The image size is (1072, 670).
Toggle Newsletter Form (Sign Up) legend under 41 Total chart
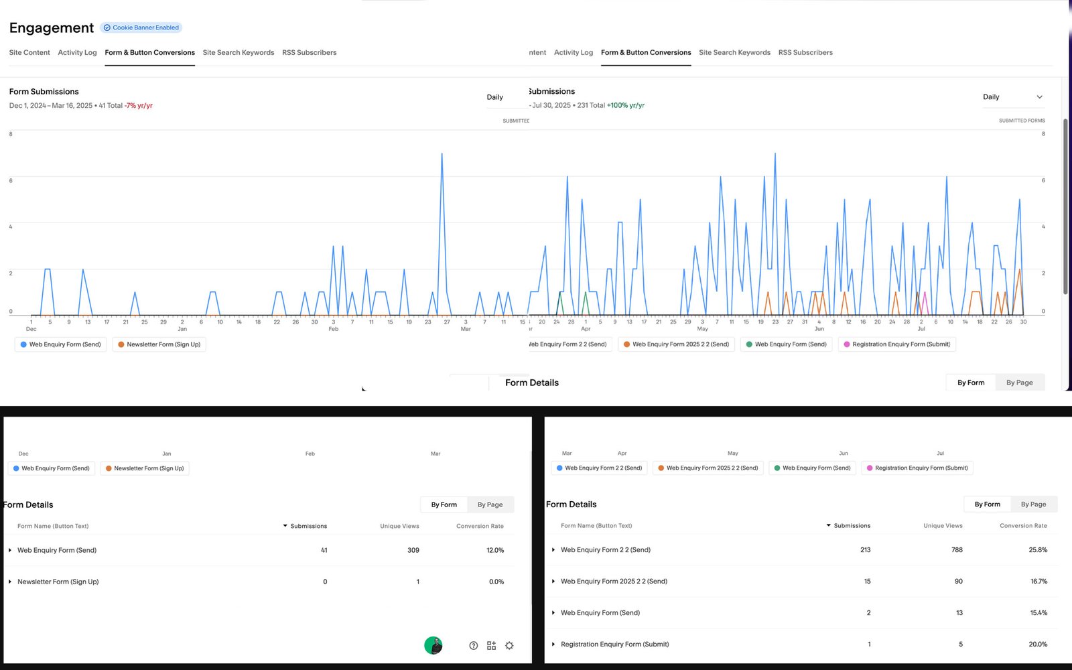[x=159, y=344]
